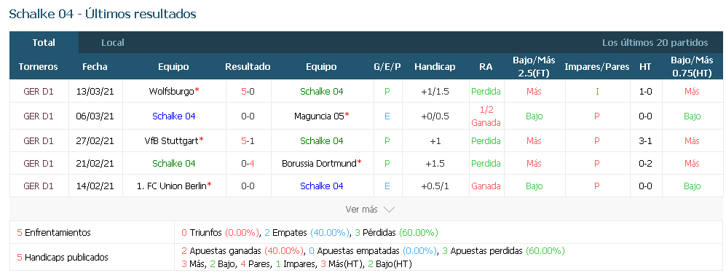Viewport: 726px width, 278px height.
Task: Click Los últimos 20 partidos label
Action: pos(655,42)
